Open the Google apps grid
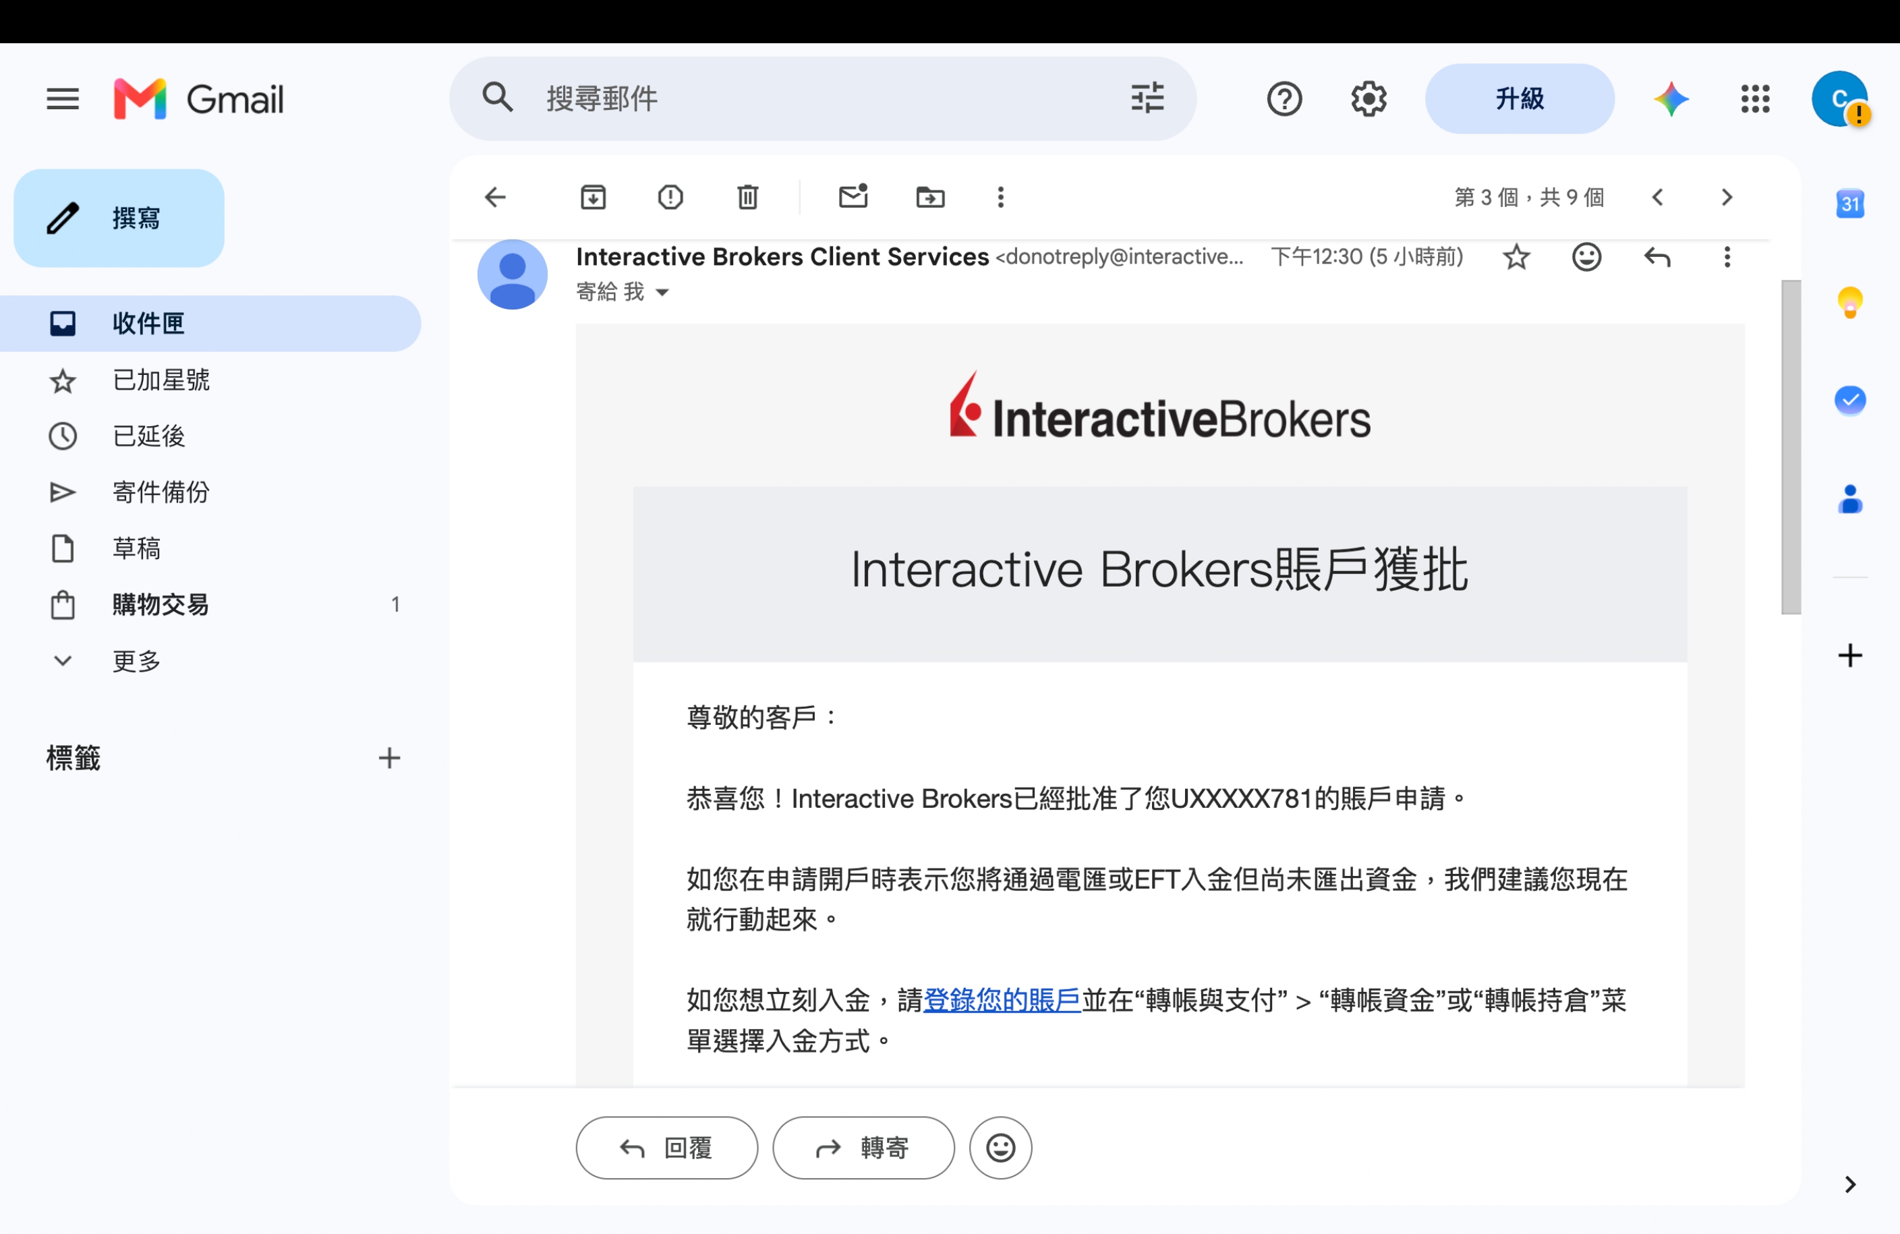 [x=1755, y=99]
